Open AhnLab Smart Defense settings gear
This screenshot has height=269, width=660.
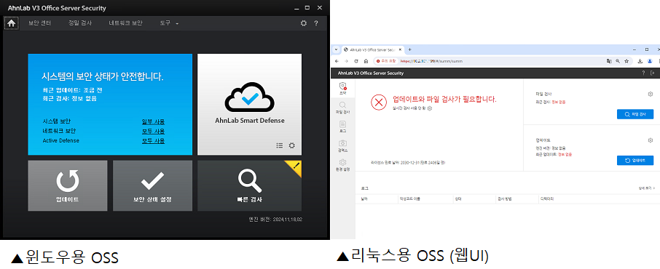(x=291, y=145)
